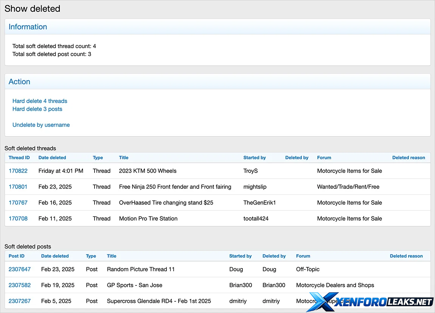Click Hard delete 4 threads link
Image resolution: width=435 pixels, height=313 pixels.
coord(40,101)
